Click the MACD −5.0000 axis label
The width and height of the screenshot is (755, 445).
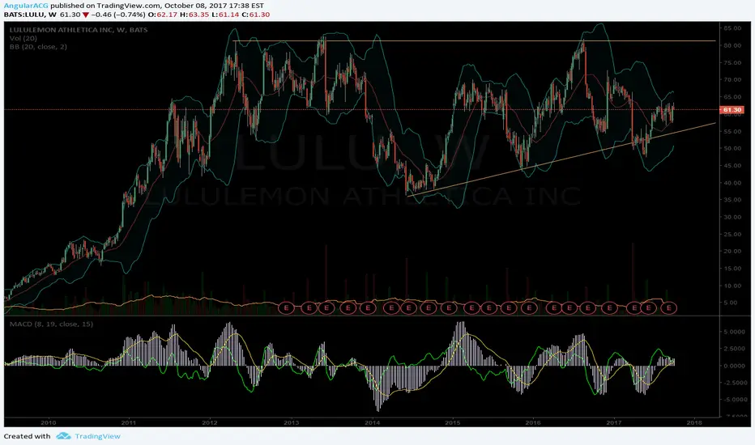click(x=735, y=400)
